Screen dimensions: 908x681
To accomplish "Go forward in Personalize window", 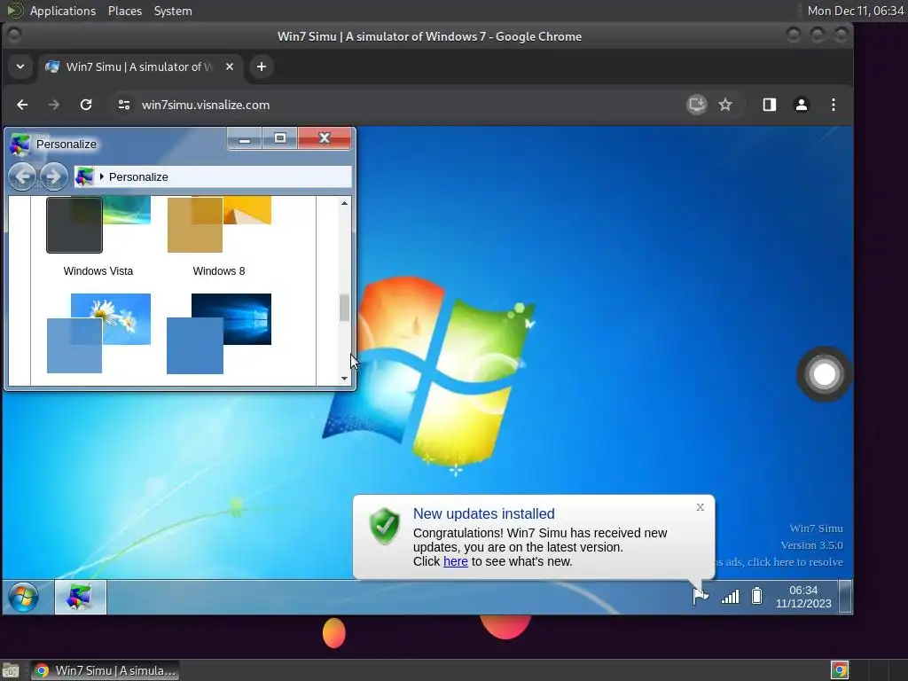I will pyautogui.click(x=53, y=176).
